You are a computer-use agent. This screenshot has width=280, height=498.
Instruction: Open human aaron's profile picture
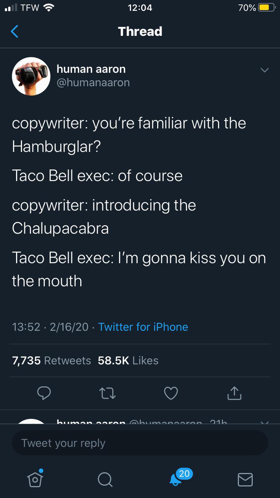(x=31, y=76)
